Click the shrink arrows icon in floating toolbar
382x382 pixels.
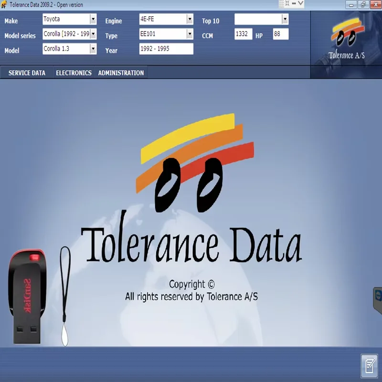coord(287,3)
